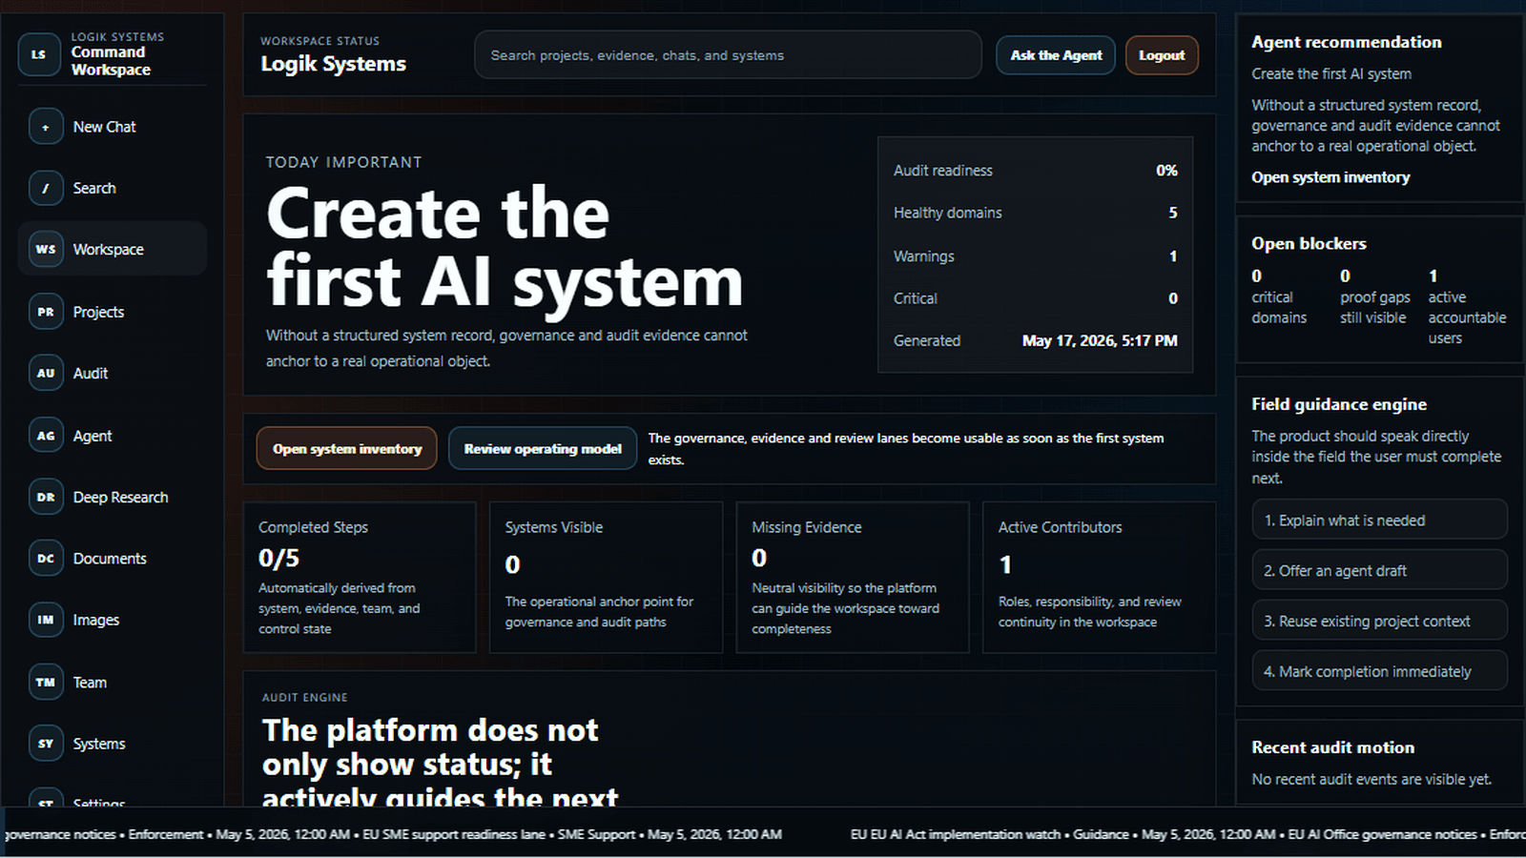1526x858 pixels.
Task: Open the Systems Visible card
Action: (x=606, y=578)
